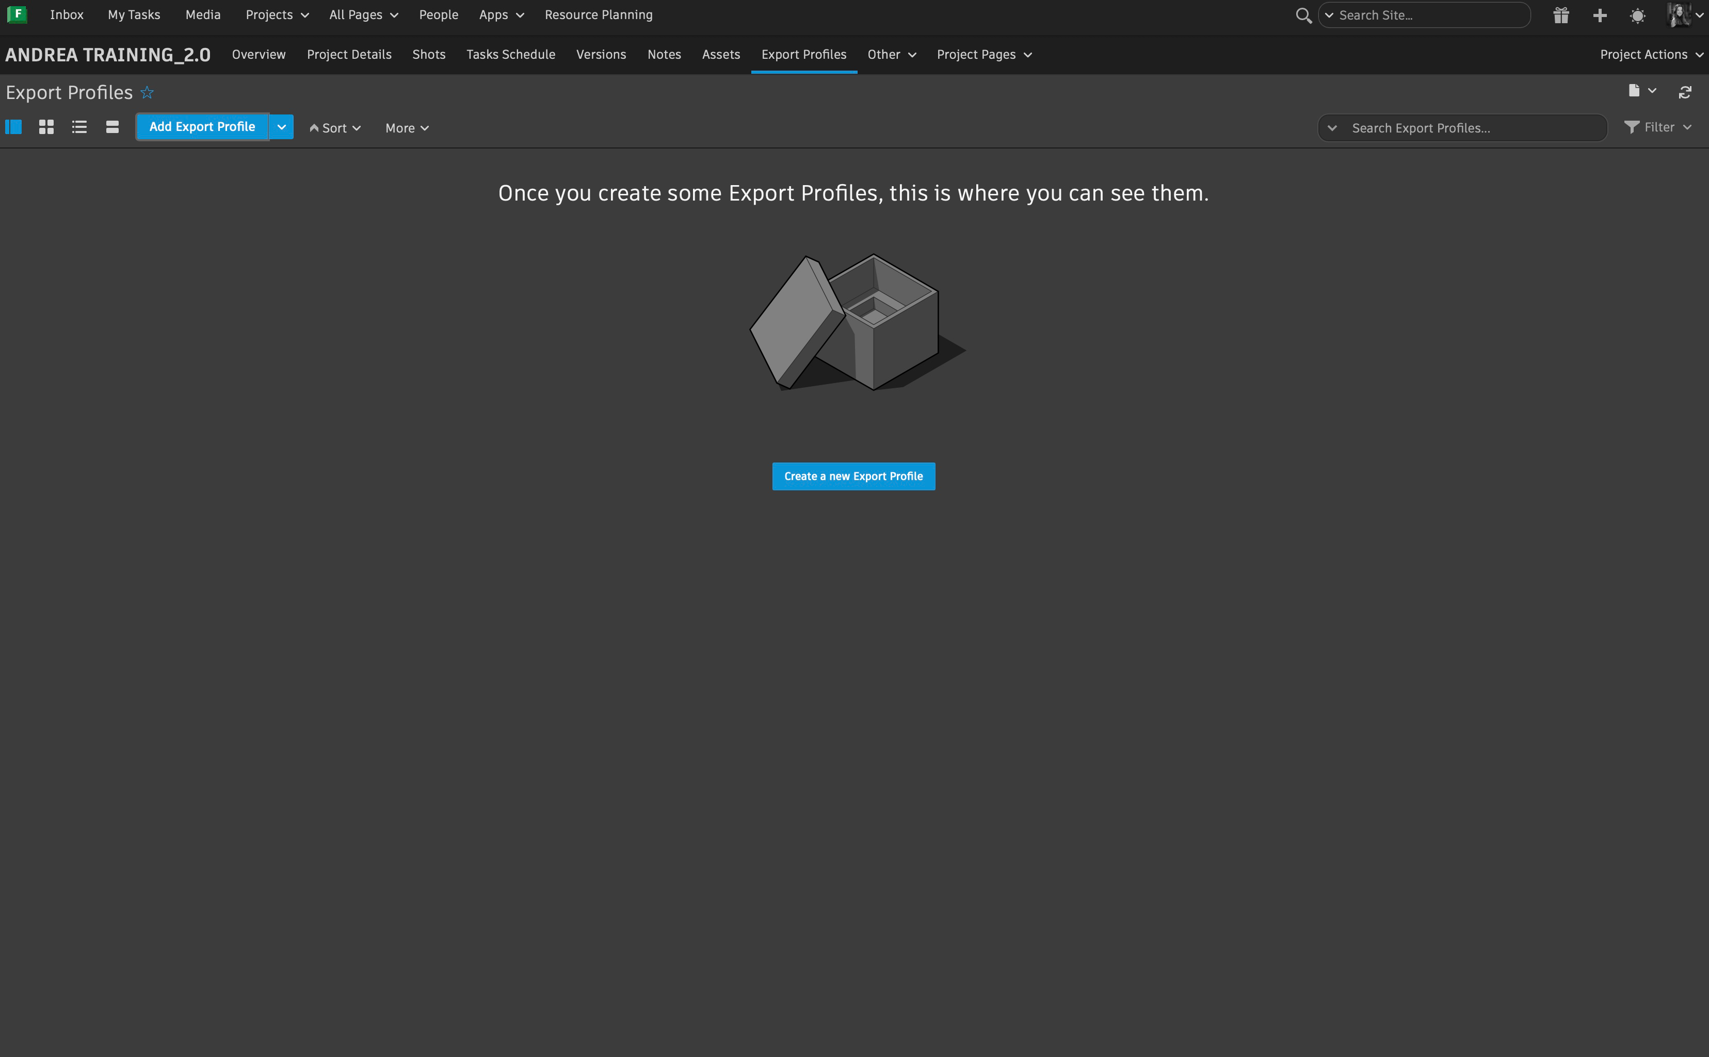Toggle the light/dark theme sun icon
Viewport: 1709px width, 1057px height.
tap(1637, 15)
